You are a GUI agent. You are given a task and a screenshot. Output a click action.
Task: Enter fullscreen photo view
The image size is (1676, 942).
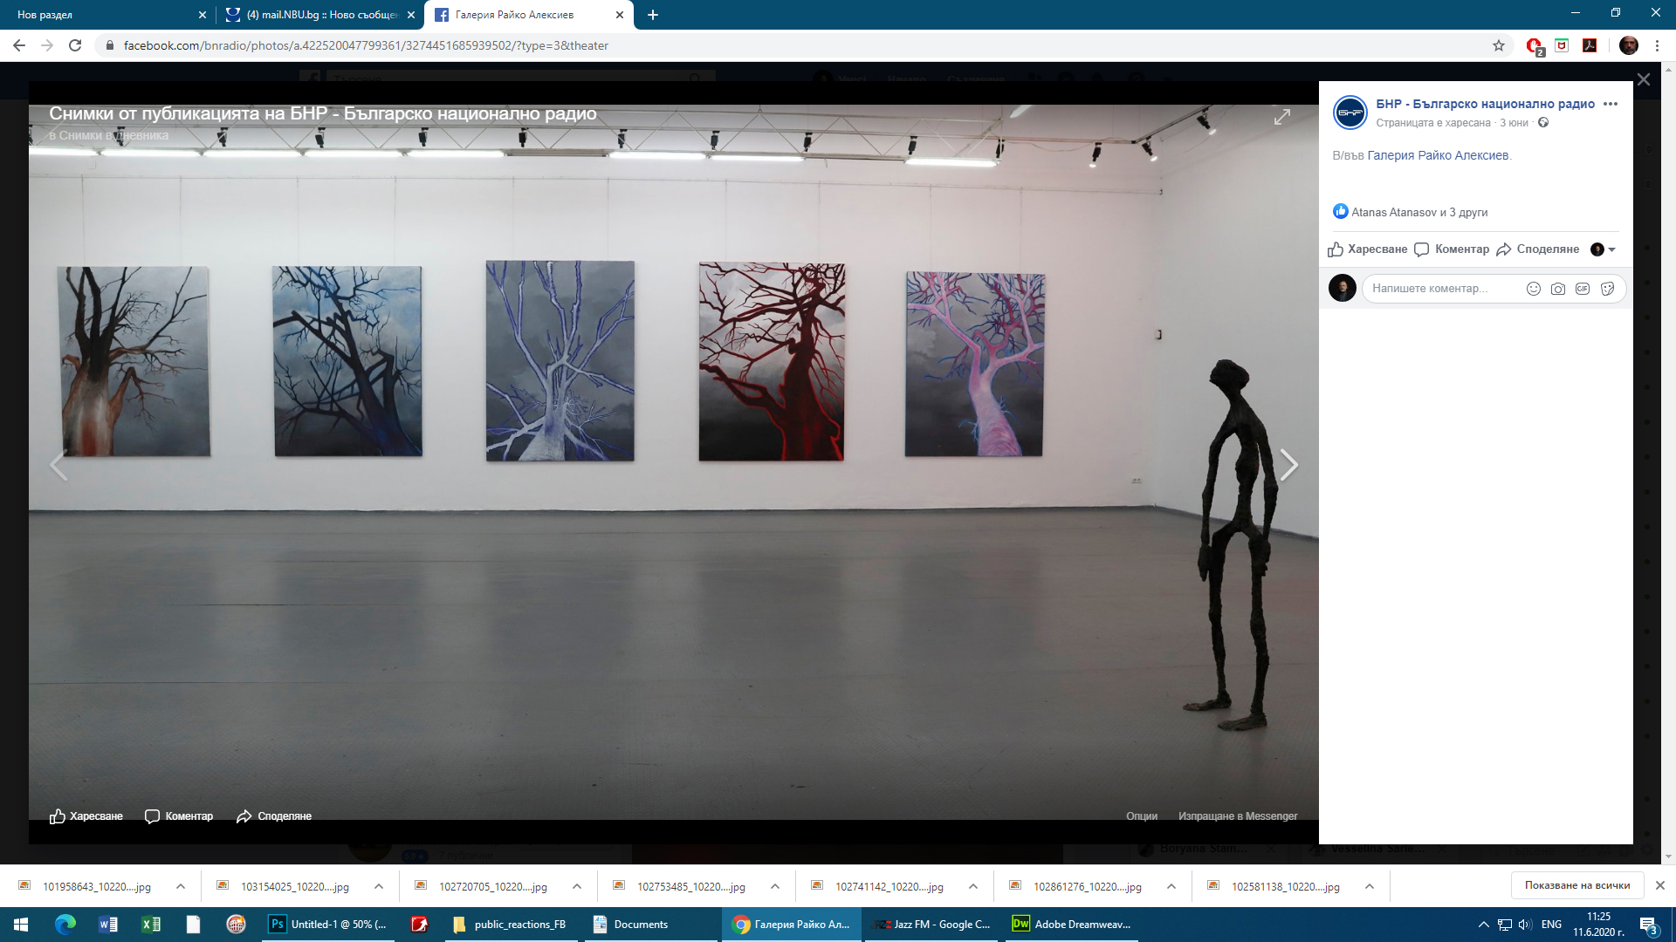coord(1281,117)
